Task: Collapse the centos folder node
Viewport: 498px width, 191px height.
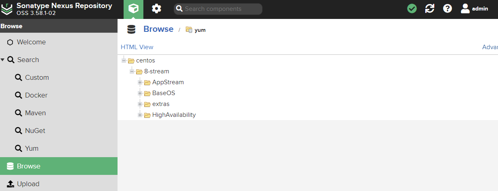Action: click(x=124, y=60)
